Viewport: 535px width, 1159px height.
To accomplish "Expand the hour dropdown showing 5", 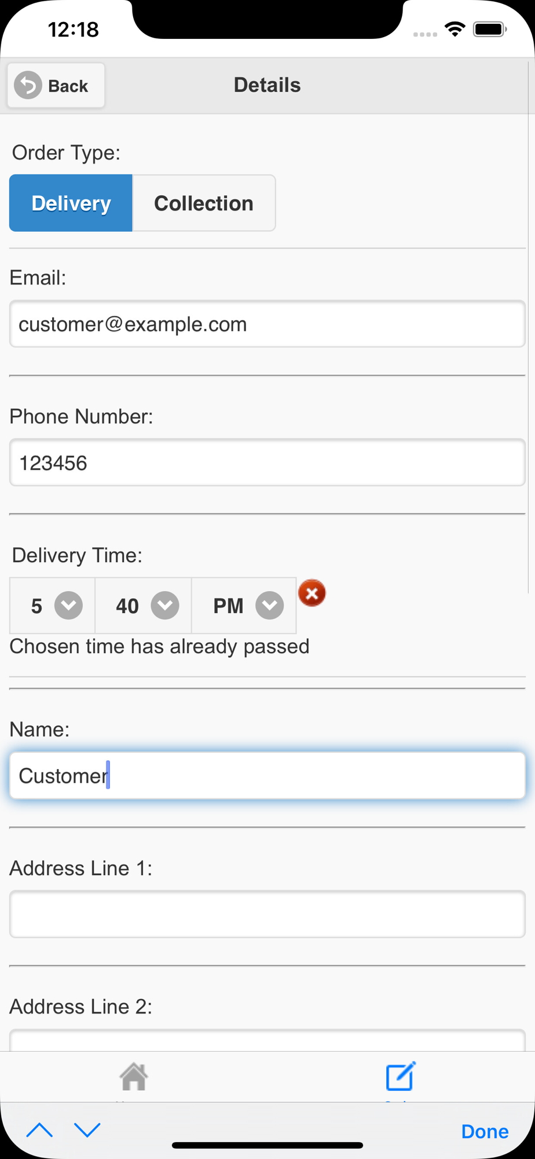I will pos(53,606).
